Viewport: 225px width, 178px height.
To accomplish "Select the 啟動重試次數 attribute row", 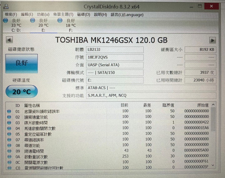I will point(108,156).
